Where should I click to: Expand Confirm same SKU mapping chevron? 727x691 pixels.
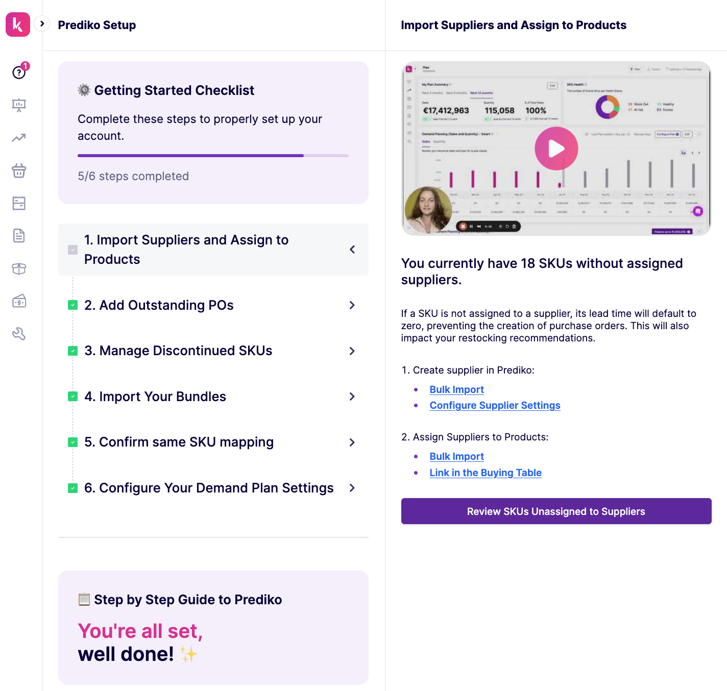point(352,442)
